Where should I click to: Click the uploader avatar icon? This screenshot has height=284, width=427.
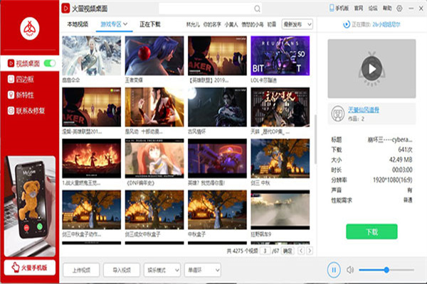click(x=337, y=114)
